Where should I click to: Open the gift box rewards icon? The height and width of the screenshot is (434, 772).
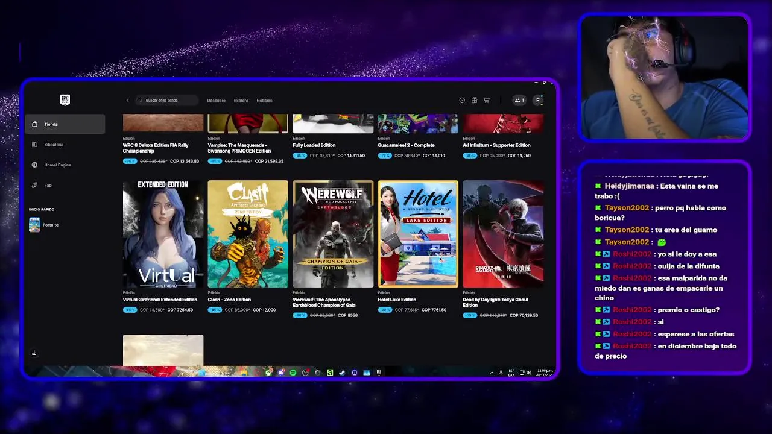click(475, 100)
